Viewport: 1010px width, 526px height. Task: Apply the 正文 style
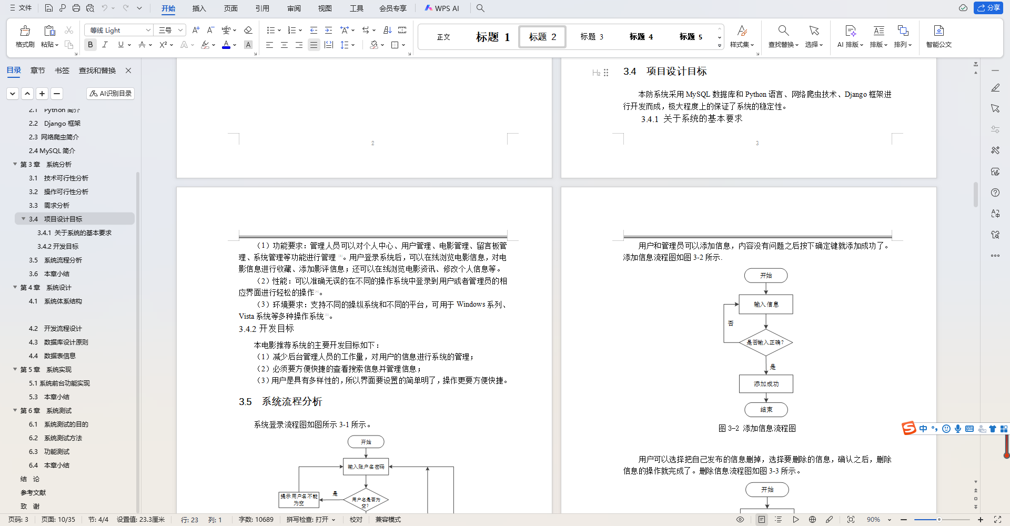tap(443, 37)
